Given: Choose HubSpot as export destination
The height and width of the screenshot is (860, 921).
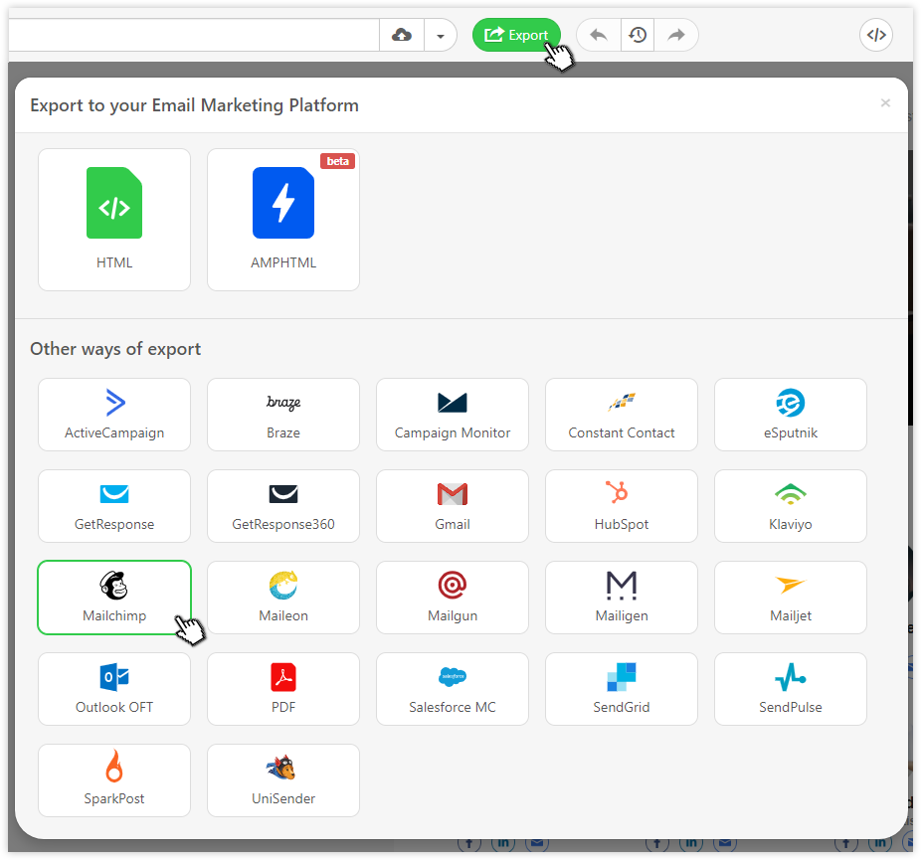Looking at the screenshot, I should pyautogui.click(x=622, y=506).
